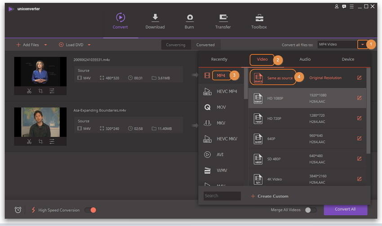Image resolution: width=382 pixels, height=226 pixels.
Task: Click the format list scrollbar
Action: (245, 83)
